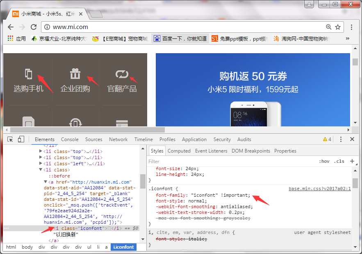Open the Audits panel
Image resolution: width=362 pixels, height=254 pixels.
244,139
